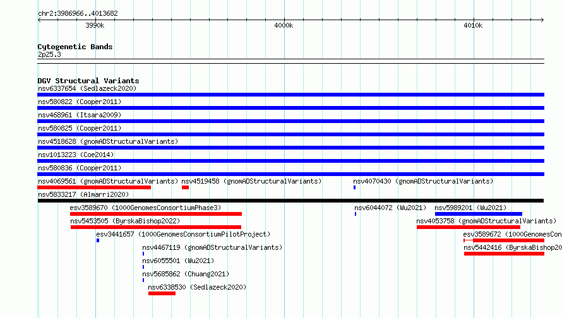
Task: Open esv3589670 (1000GenomesConsortiumPhase3) label
Action: pos(145,208)
